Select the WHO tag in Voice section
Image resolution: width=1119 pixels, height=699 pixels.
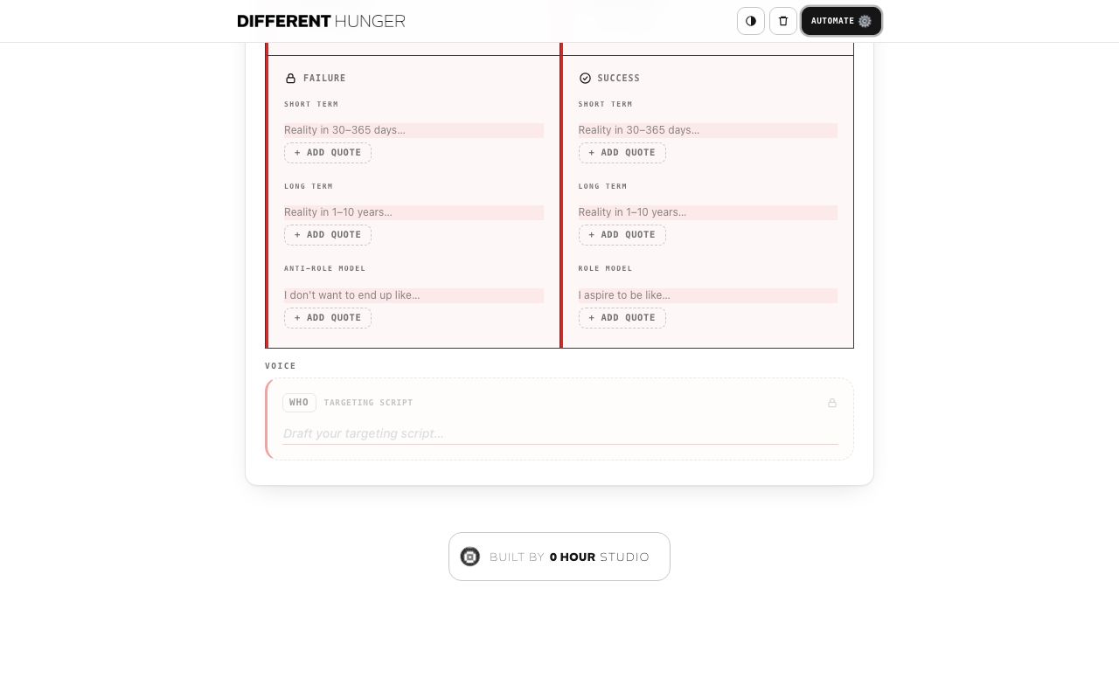299,403
